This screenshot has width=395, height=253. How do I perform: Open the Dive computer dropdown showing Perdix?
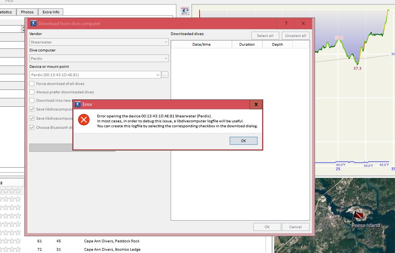pos(99,58)
